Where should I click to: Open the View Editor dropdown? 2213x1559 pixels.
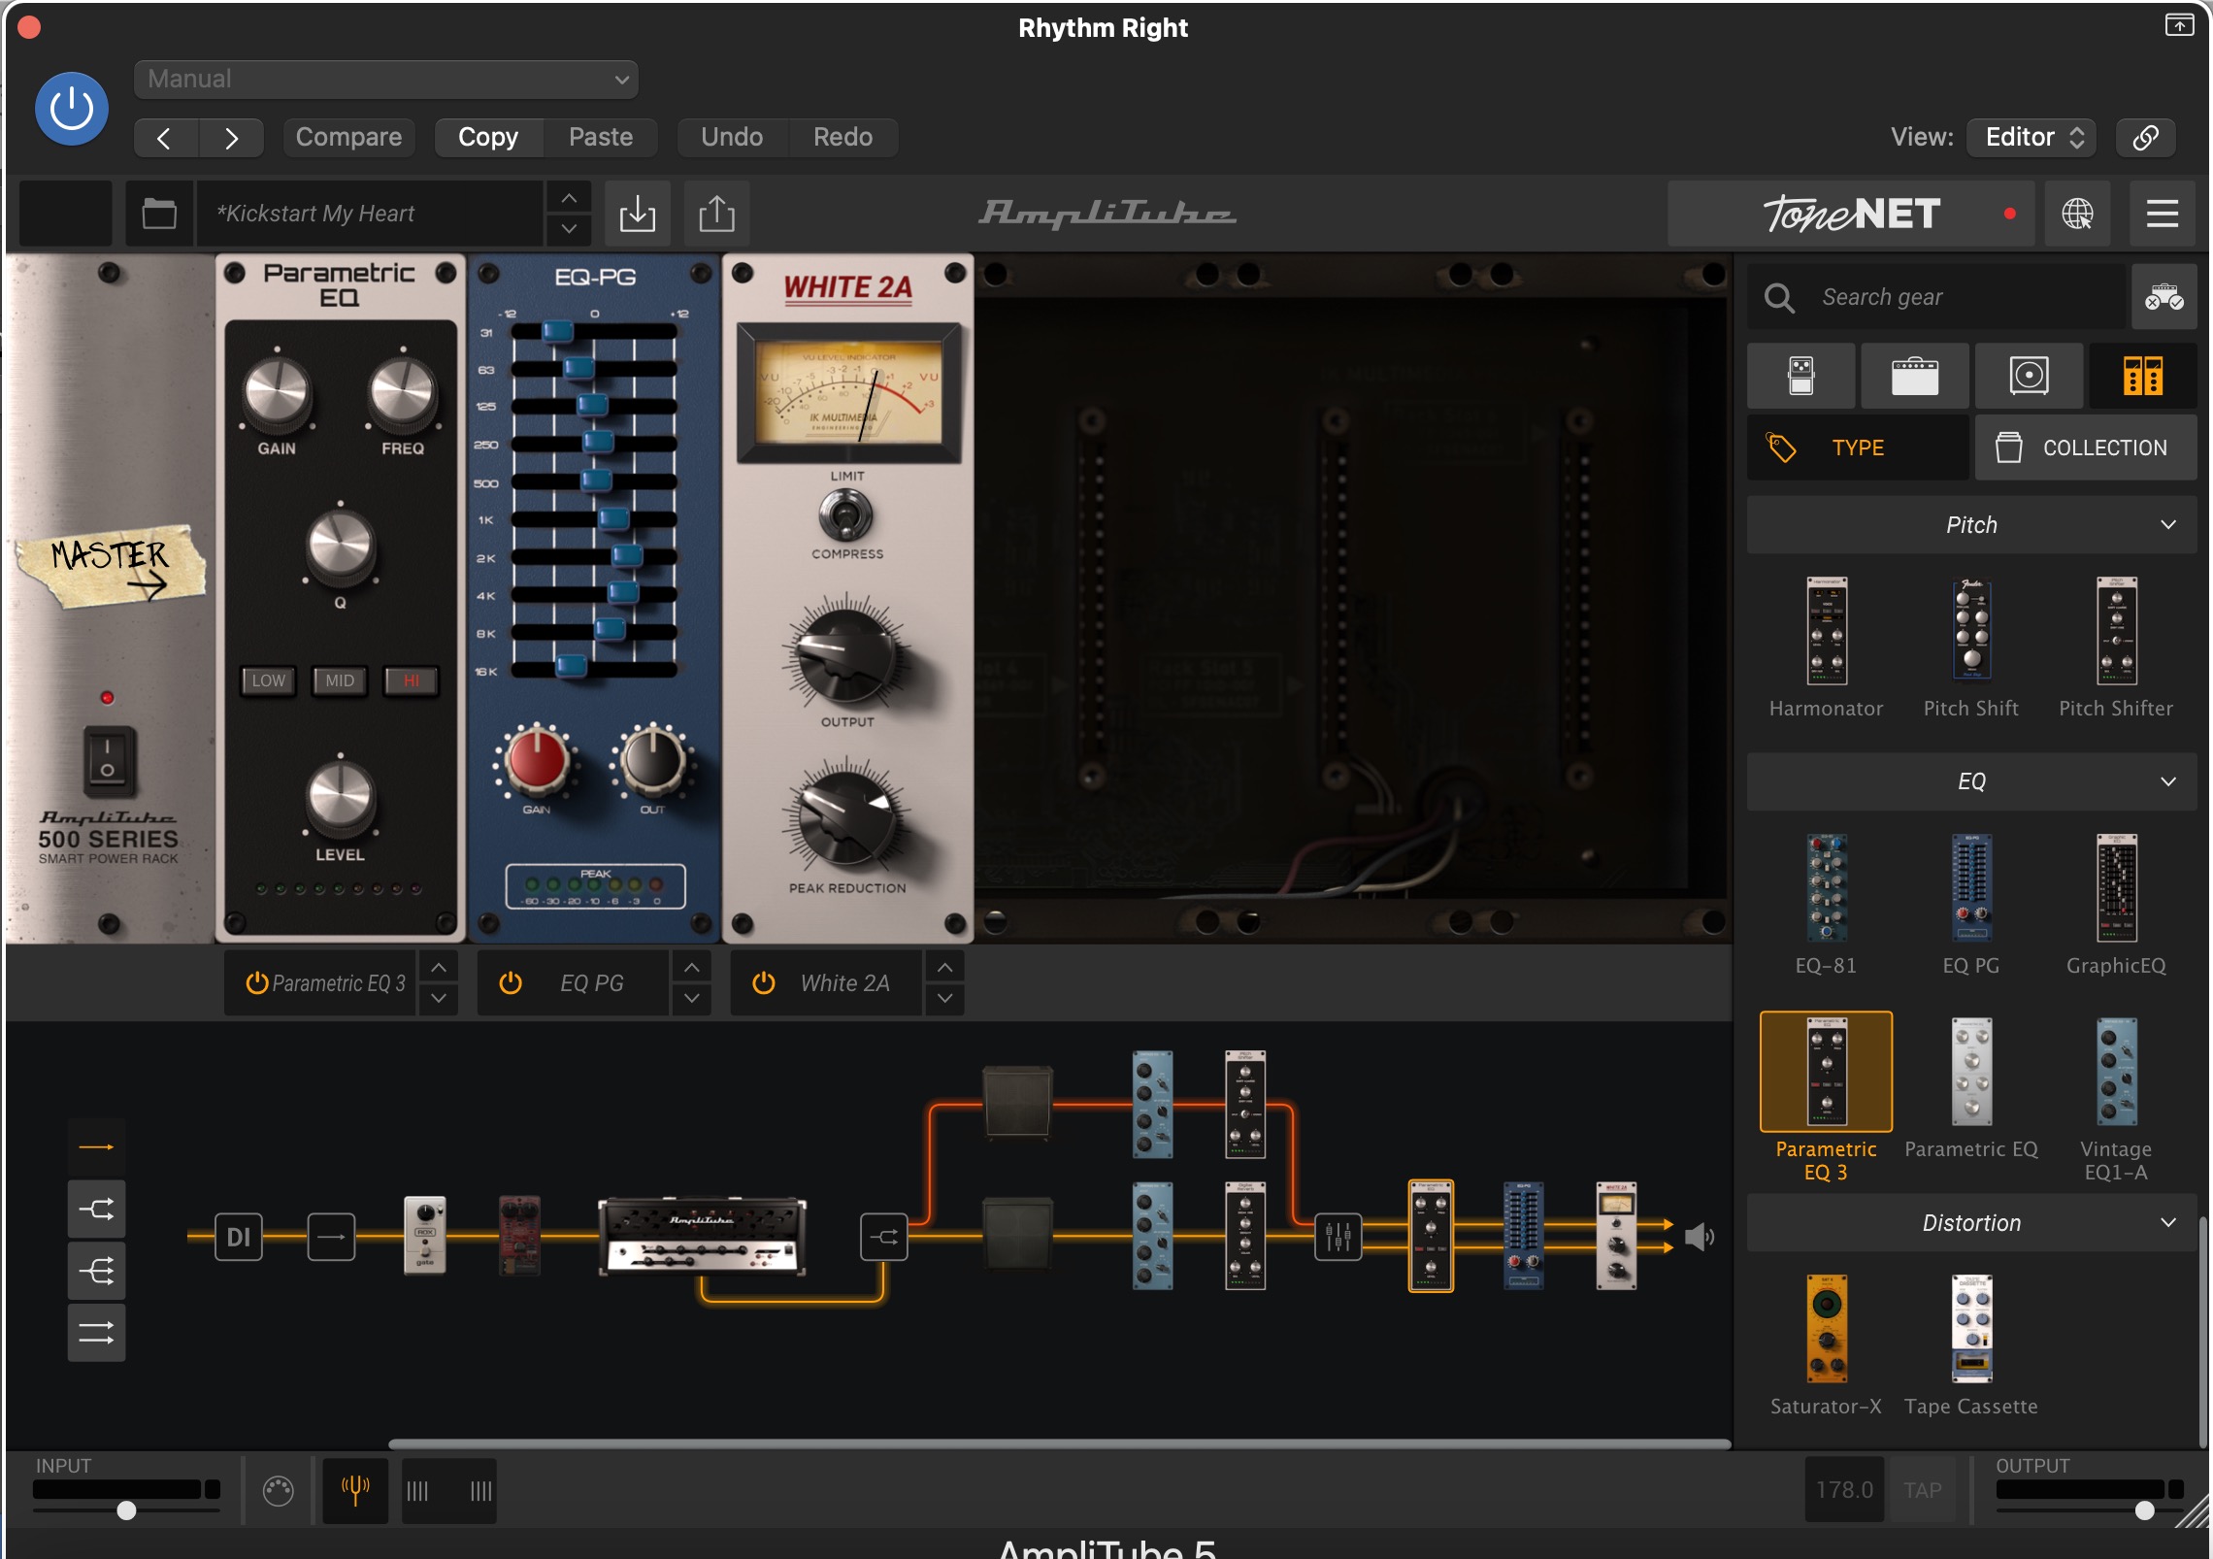(x=2031, y=137)
